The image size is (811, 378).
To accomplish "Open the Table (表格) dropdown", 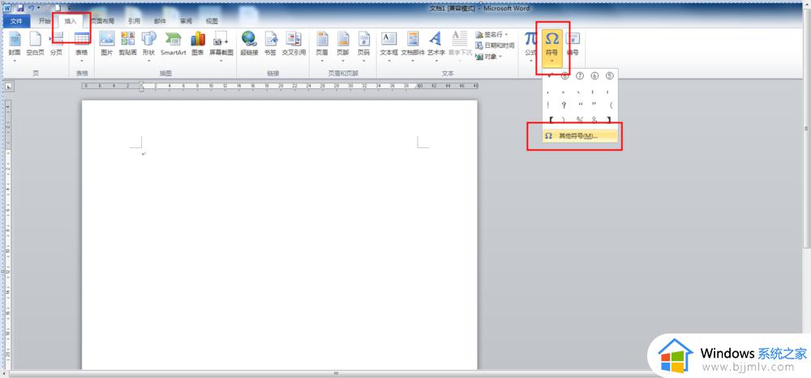I will click(x=82, y=45).
